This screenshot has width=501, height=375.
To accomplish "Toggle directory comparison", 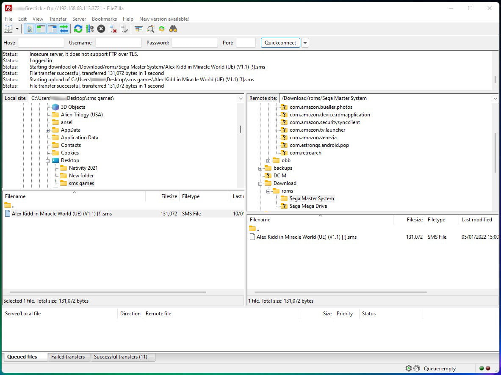I will click(150, 29).
